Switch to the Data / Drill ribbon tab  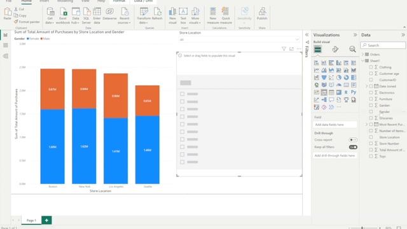[143, 1]
